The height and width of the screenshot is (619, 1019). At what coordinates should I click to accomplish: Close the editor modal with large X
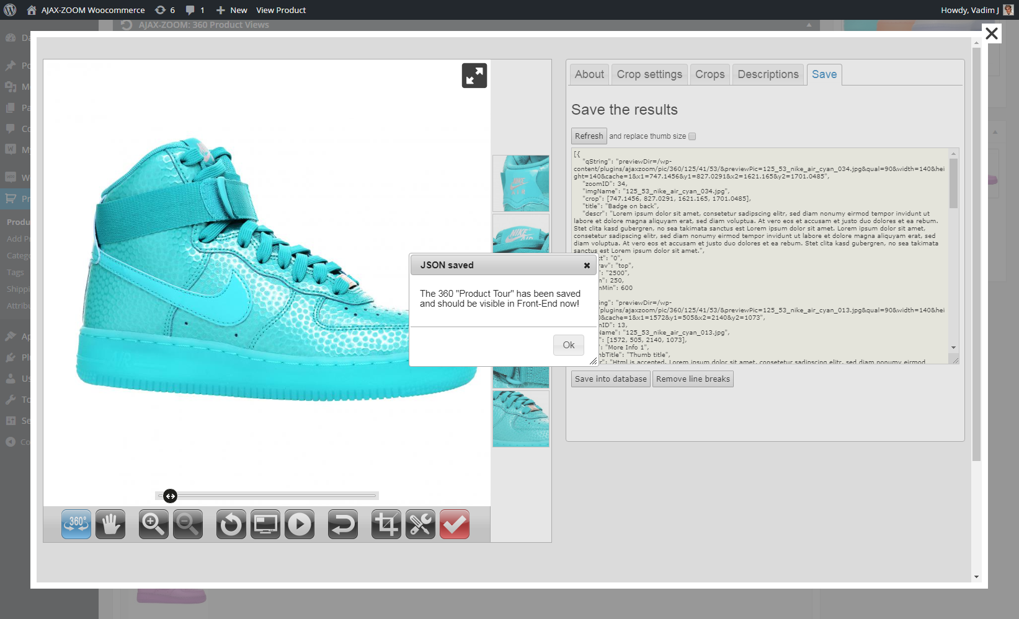point(992,33)
